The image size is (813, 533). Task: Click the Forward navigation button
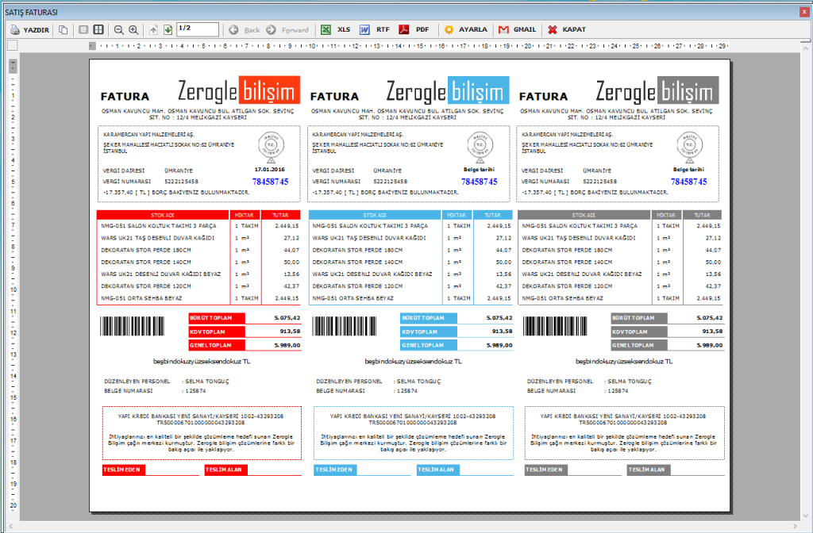click(287, 29)
